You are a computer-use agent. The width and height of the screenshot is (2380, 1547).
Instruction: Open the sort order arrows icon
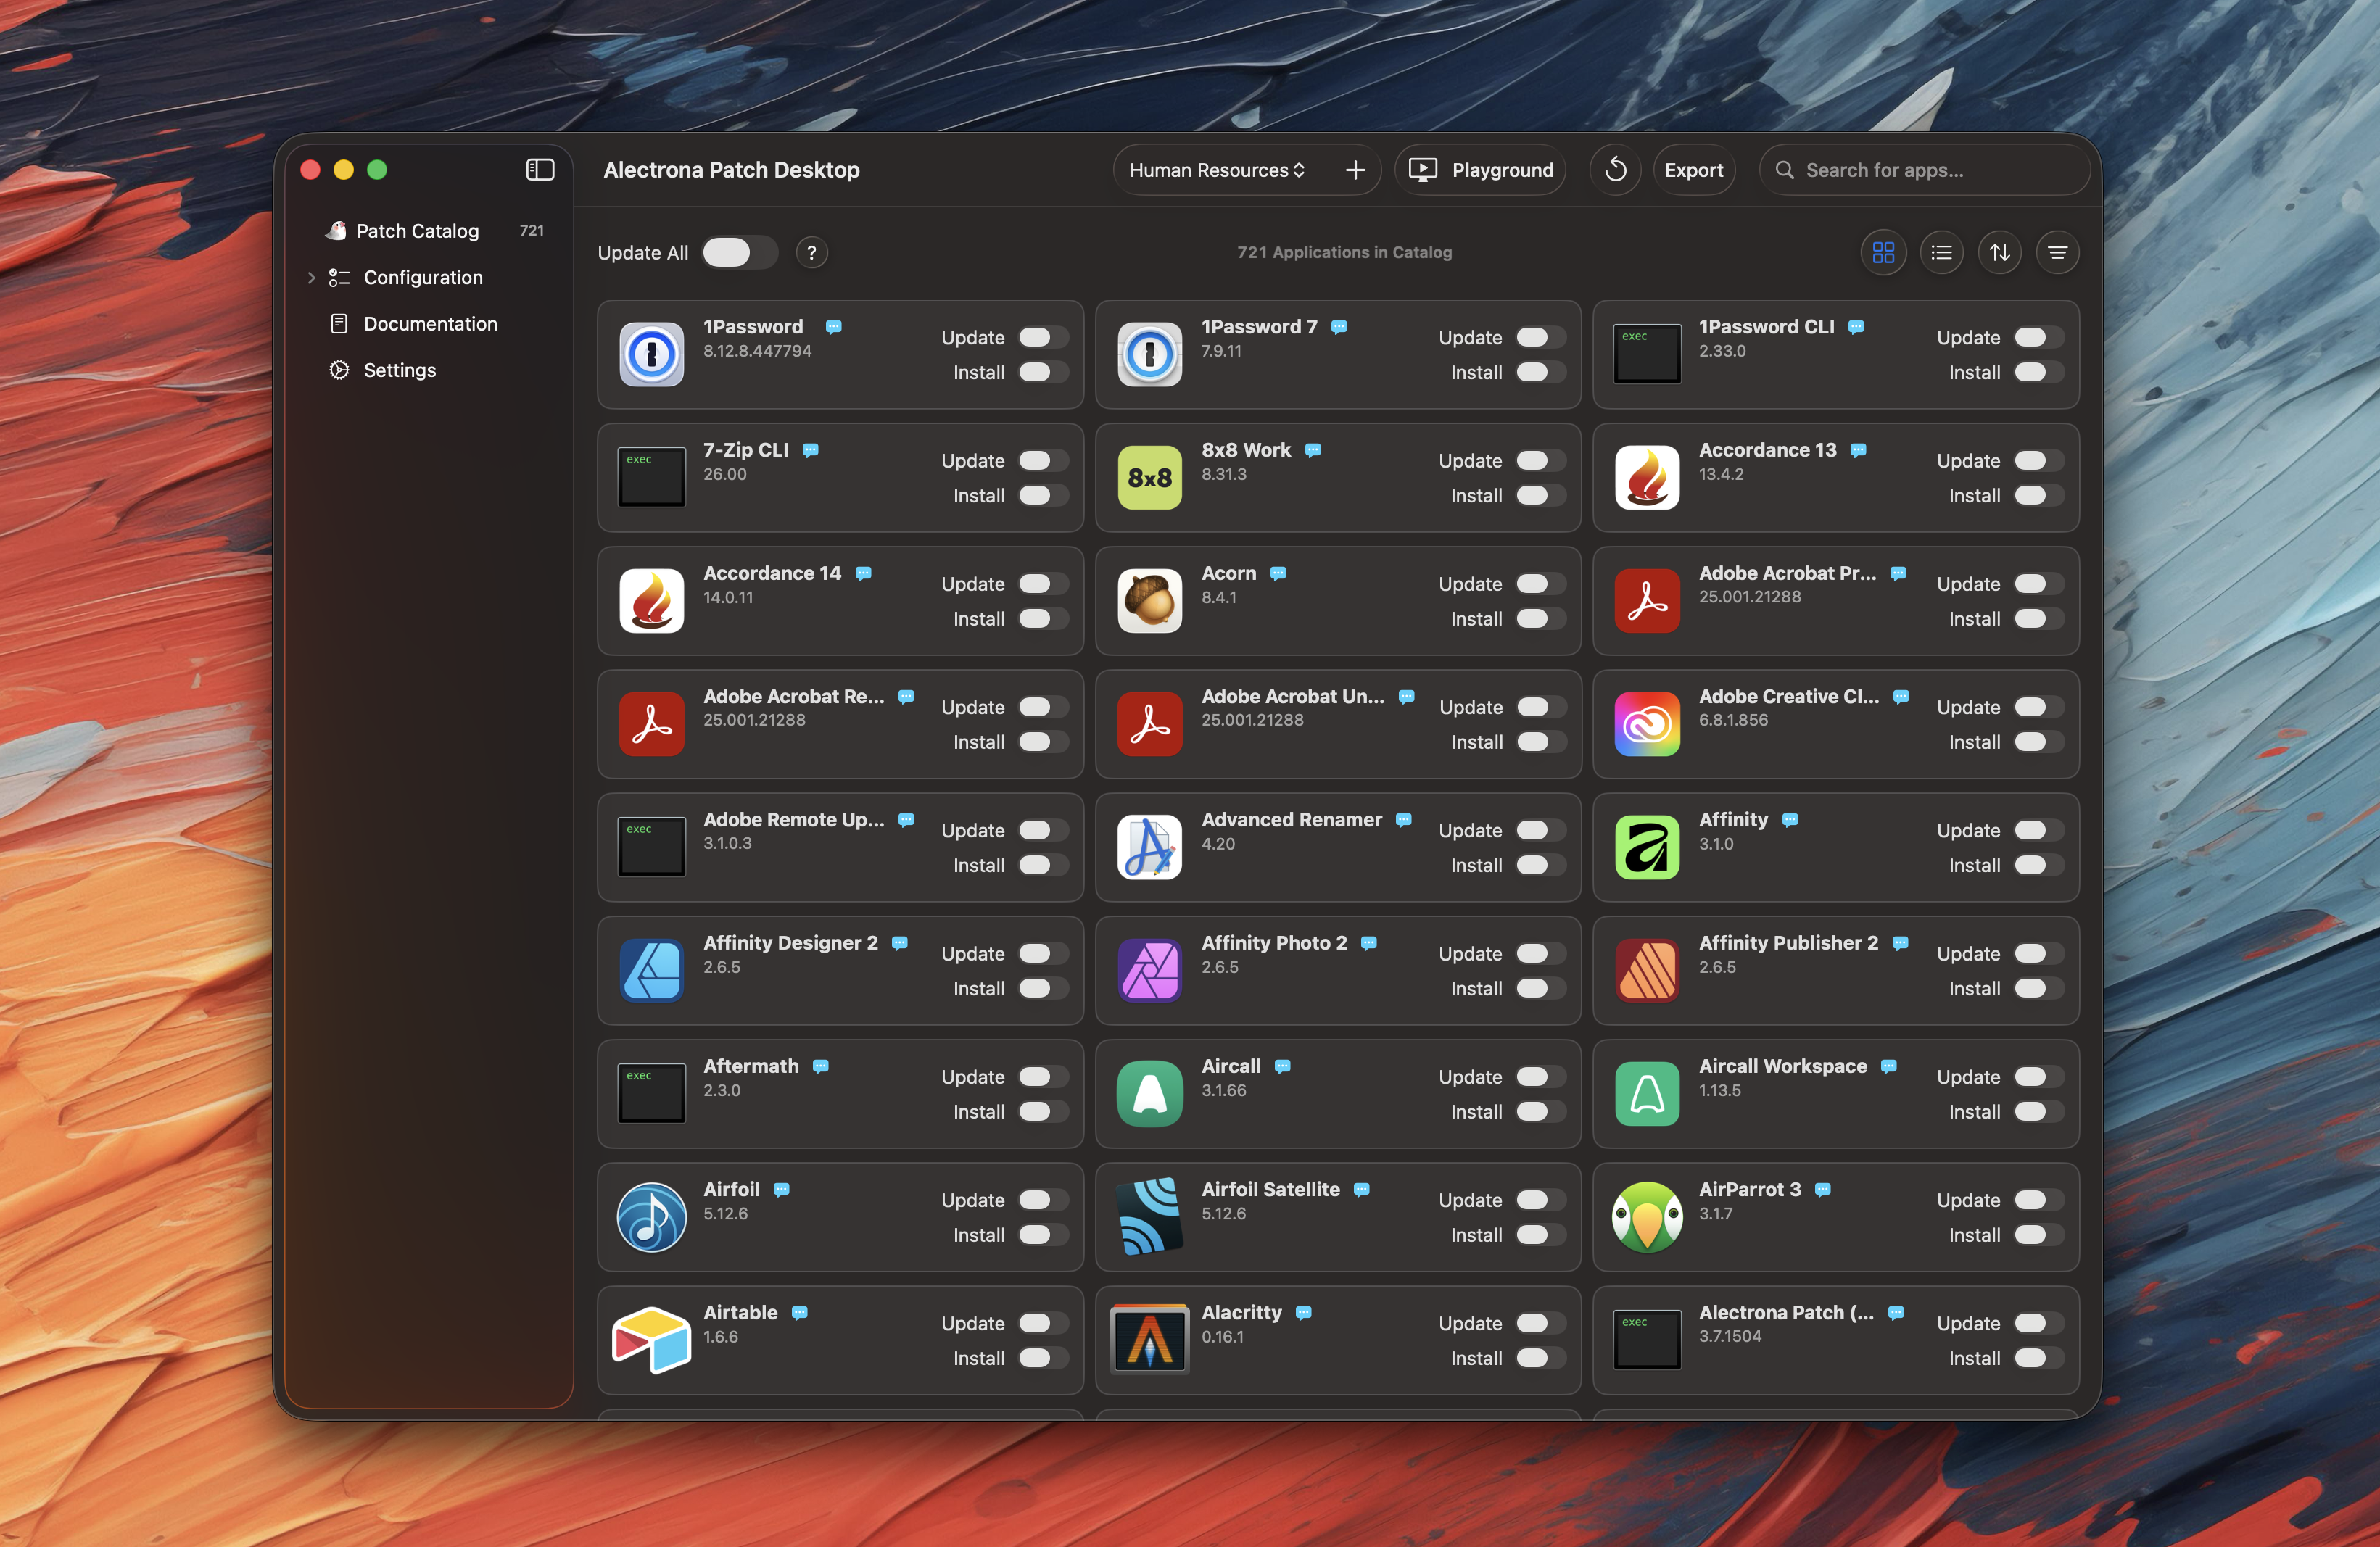1999,253
